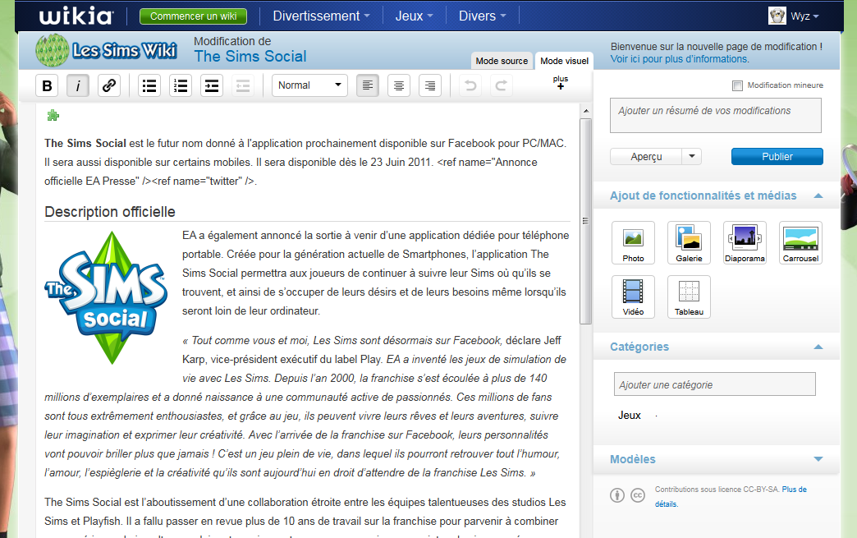Select The Sims Social logo image
This screenshot has height=538, width=857.
click(106, 298)
